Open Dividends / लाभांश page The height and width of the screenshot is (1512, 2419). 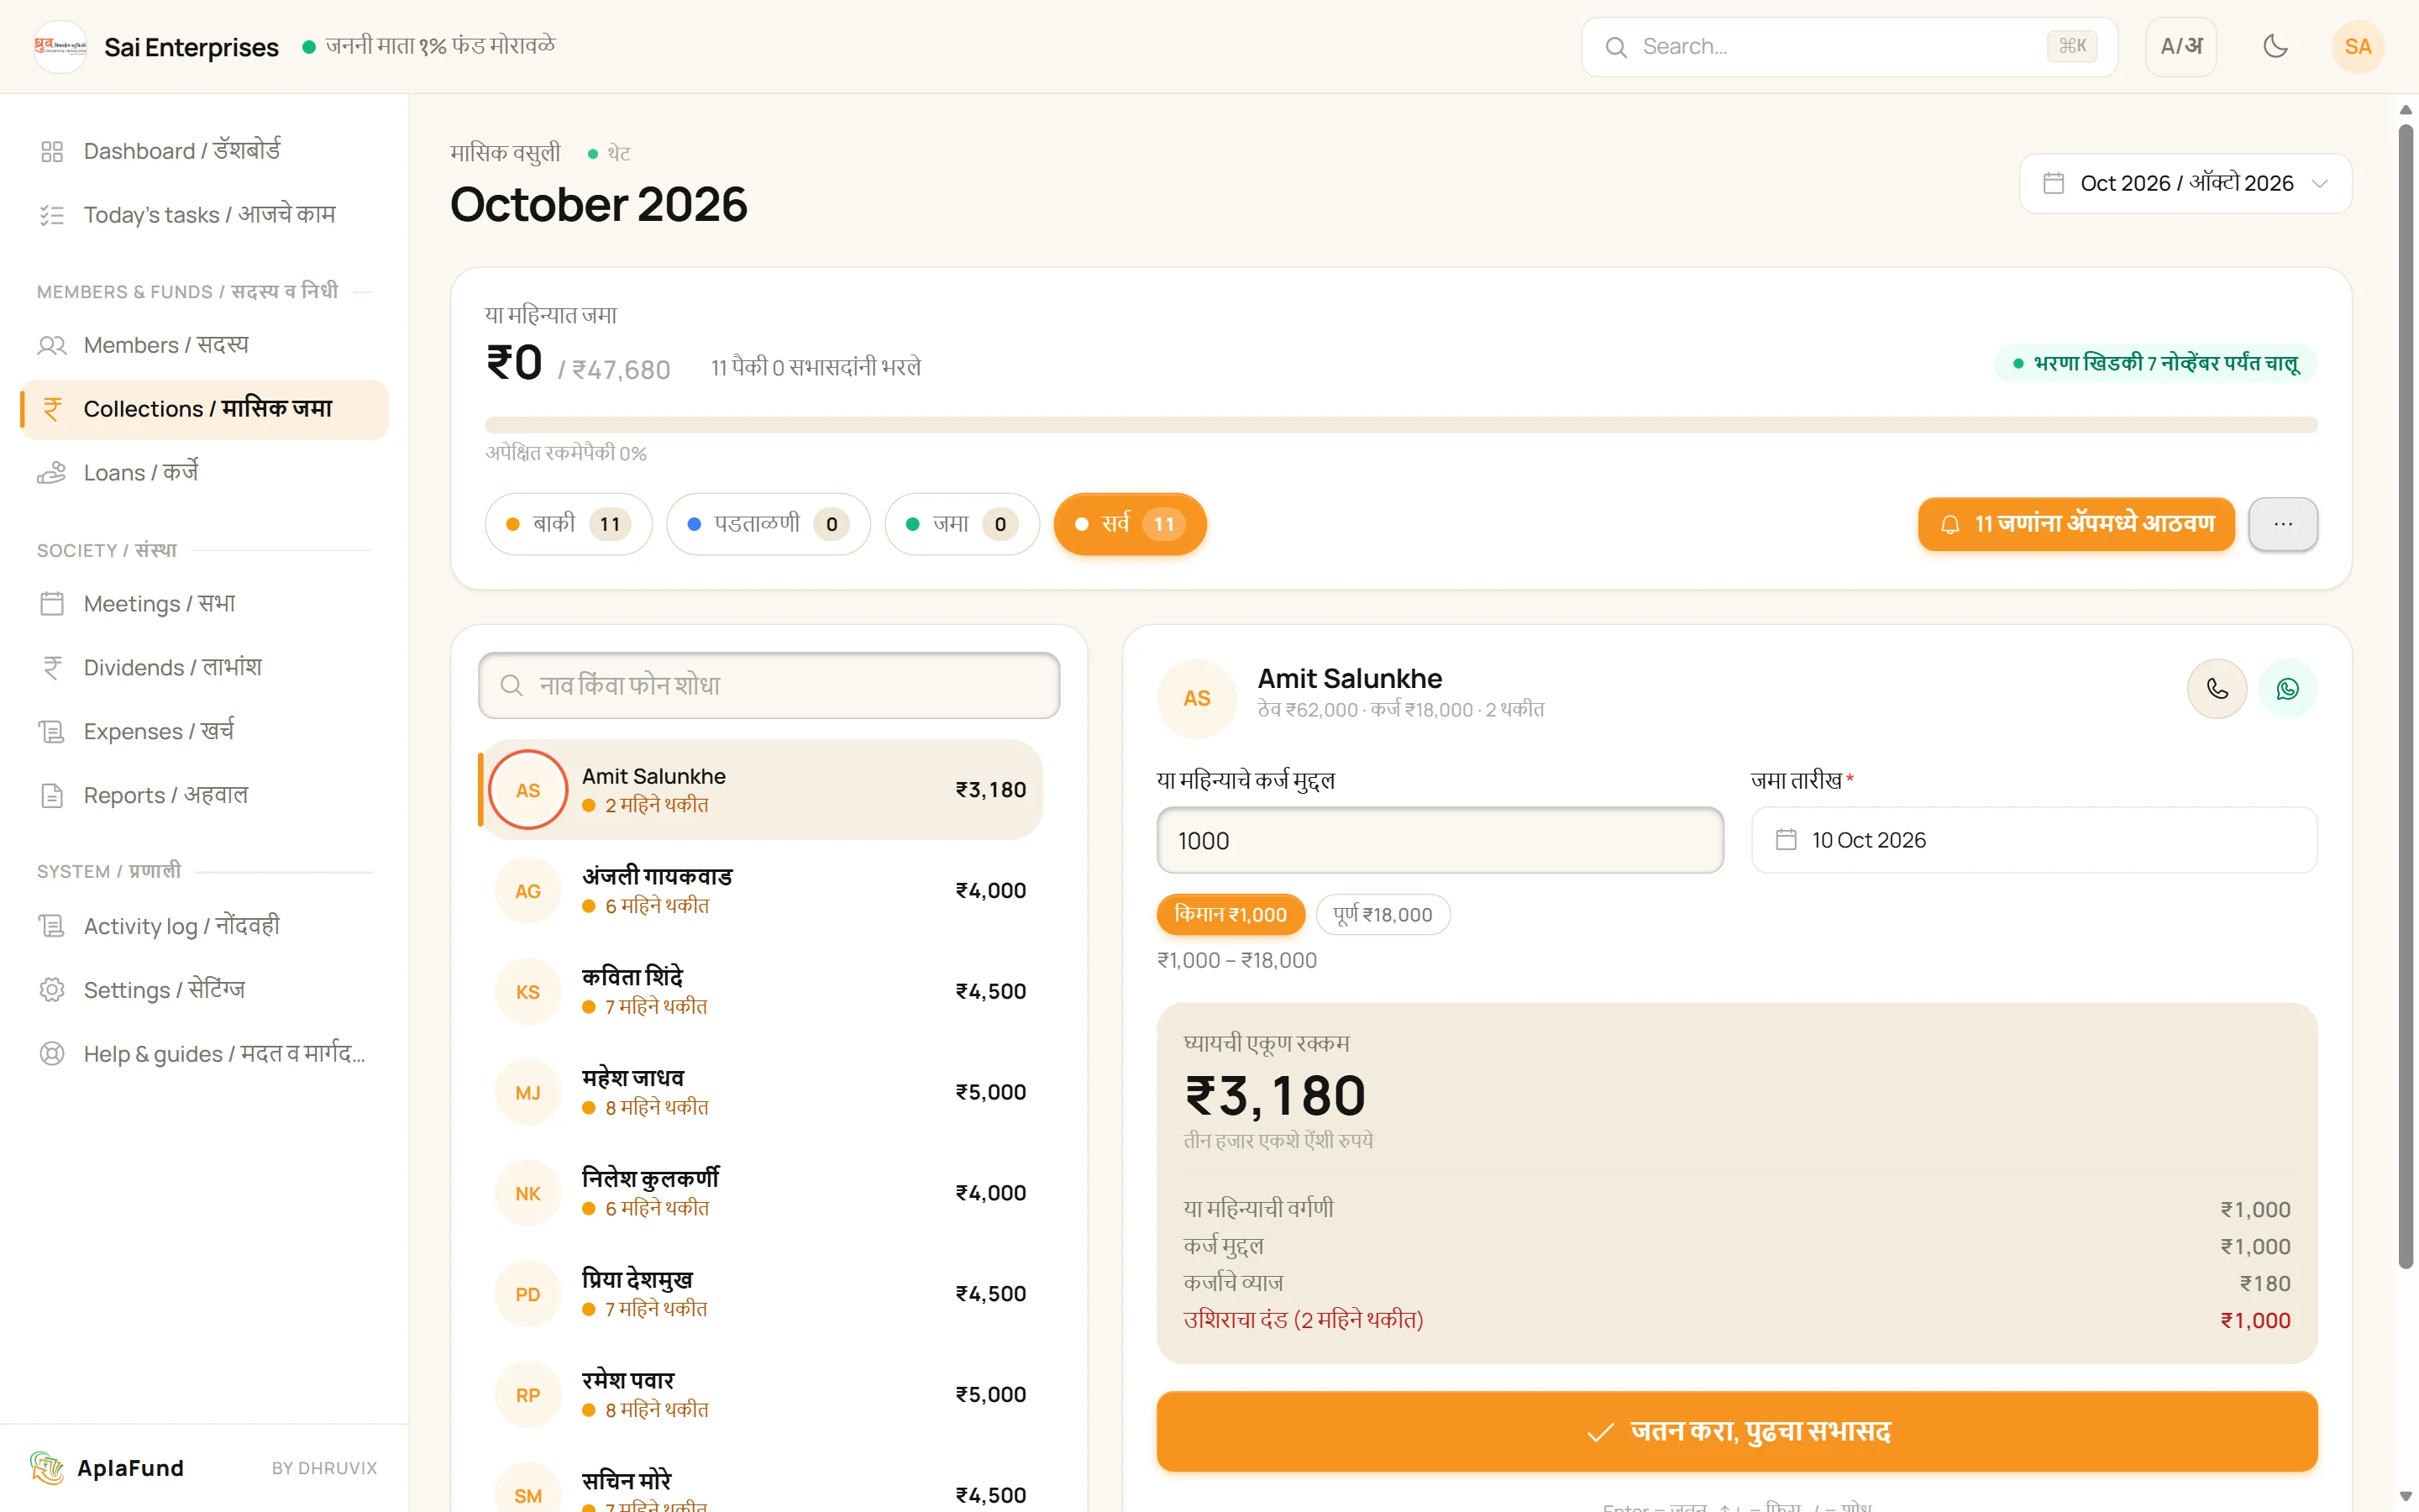coord(204,668)
